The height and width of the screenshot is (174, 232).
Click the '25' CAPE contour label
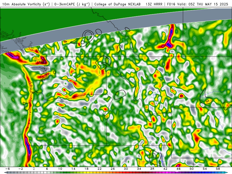(x=159, y=166)
